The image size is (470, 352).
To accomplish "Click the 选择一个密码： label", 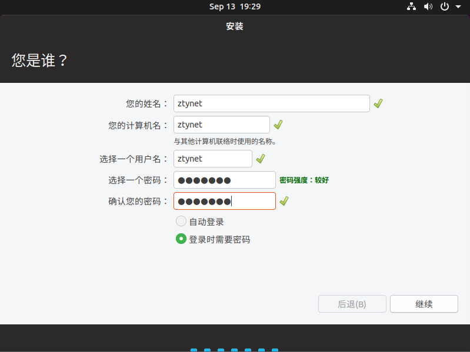I will click(138, 180).
